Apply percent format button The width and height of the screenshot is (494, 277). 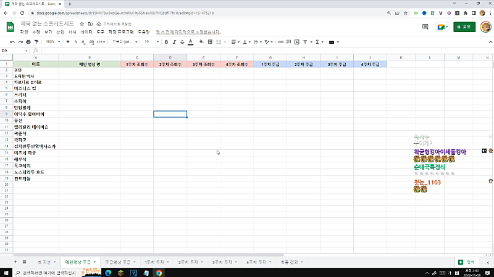[x=75, y=42]
